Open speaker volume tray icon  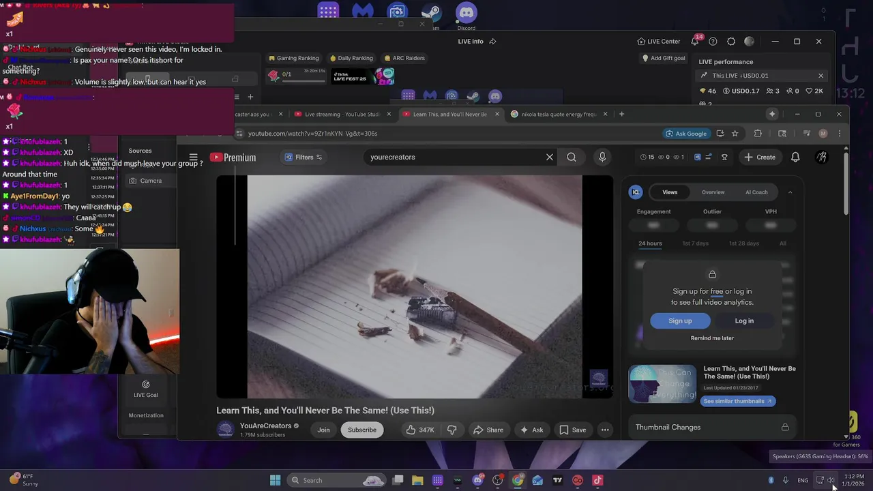coord(831,480)
